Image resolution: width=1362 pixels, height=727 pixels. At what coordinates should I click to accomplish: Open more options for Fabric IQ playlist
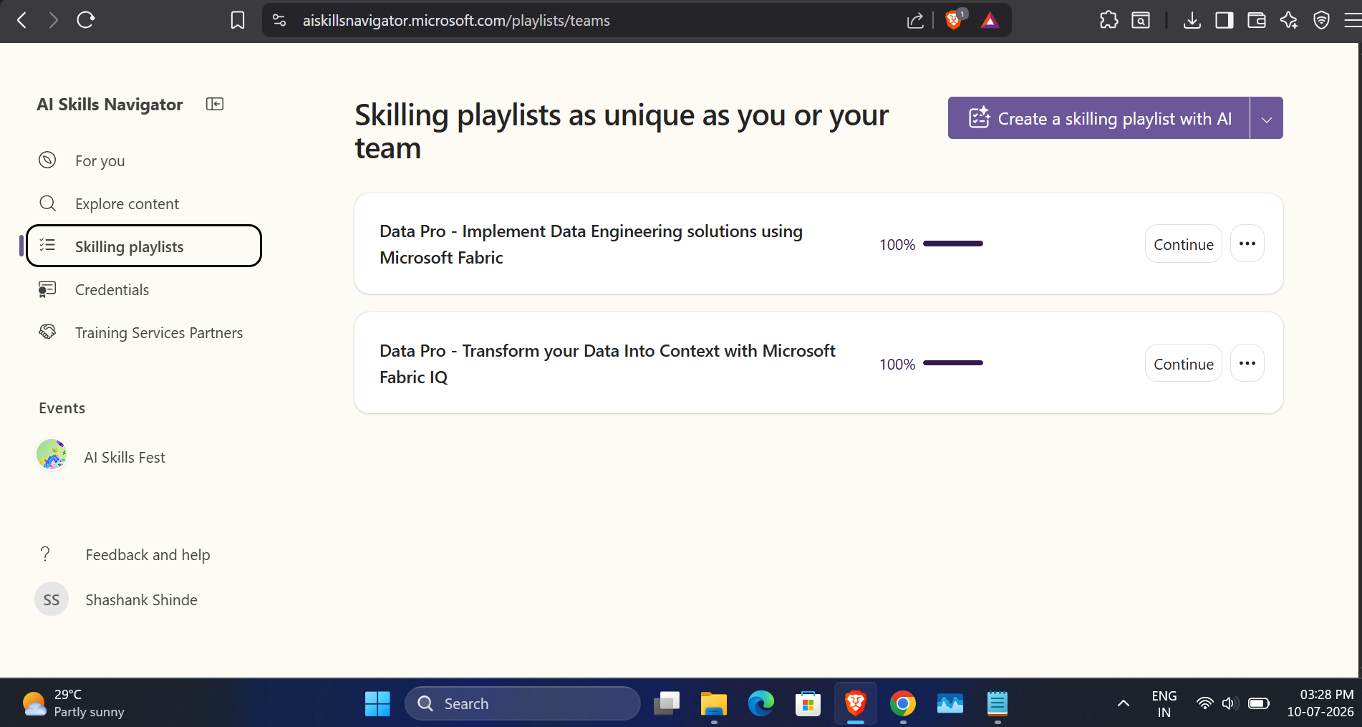pos(1247,363)
